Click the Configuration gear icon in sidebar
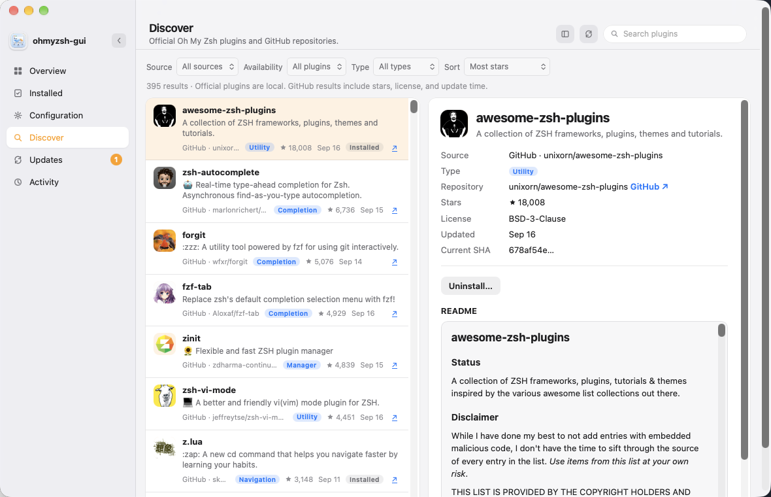771x497 pixels. [x=18, y=115]
